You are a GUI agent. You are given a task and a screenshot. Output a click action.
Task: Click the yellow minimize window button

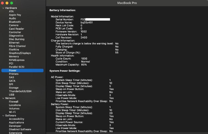(7, 3)
